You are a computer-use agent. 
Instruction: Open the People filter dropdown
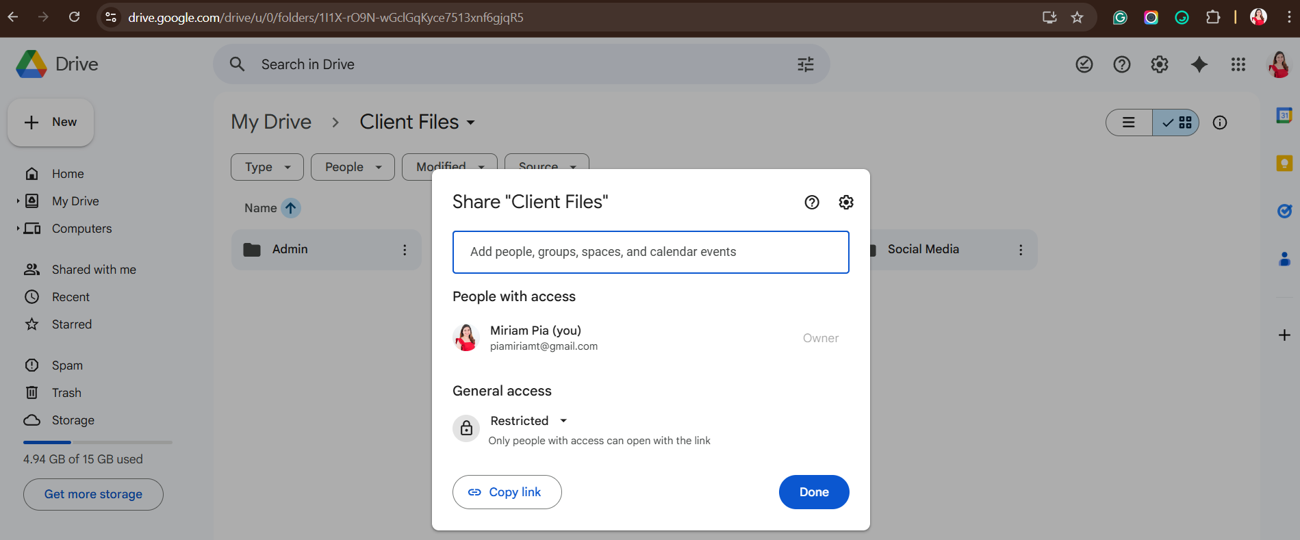[x=353, y=167]
